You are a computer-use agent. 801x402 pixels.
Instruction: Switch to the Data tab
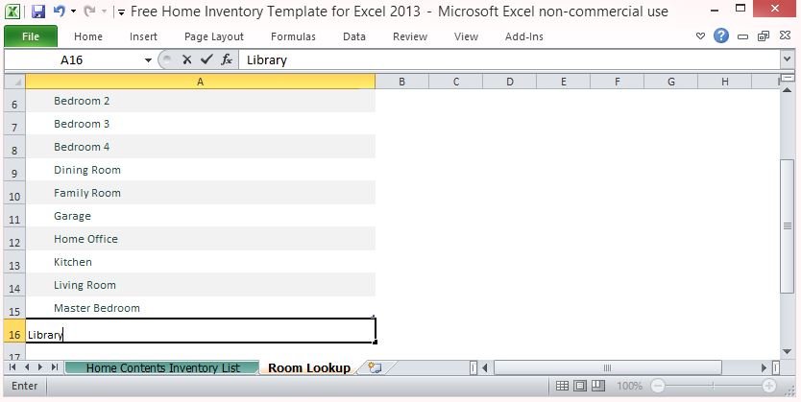pyautogui.click(x=354, y=36)
